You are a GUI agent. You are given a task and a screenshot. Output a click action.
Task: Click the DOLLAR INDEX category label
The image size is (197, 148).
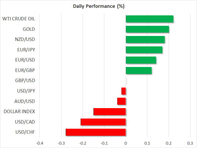(19, 112)
